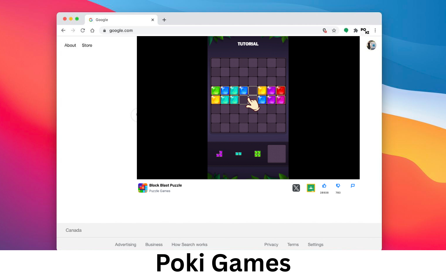Image resolution: width=446 pixels, height=278 pixels.
Task: Open How Search works link
Action: point(190,245)
